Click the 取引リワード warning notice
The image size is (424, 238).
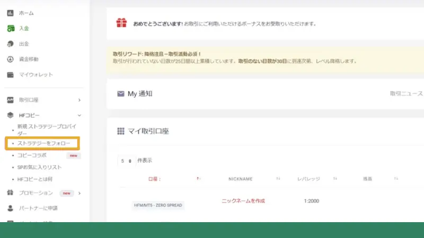265,59
